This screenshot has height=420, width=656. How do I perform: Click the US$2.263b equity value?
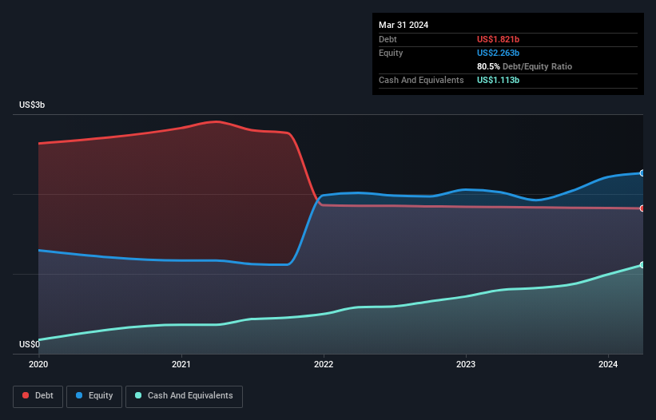[x=498, y=53]
